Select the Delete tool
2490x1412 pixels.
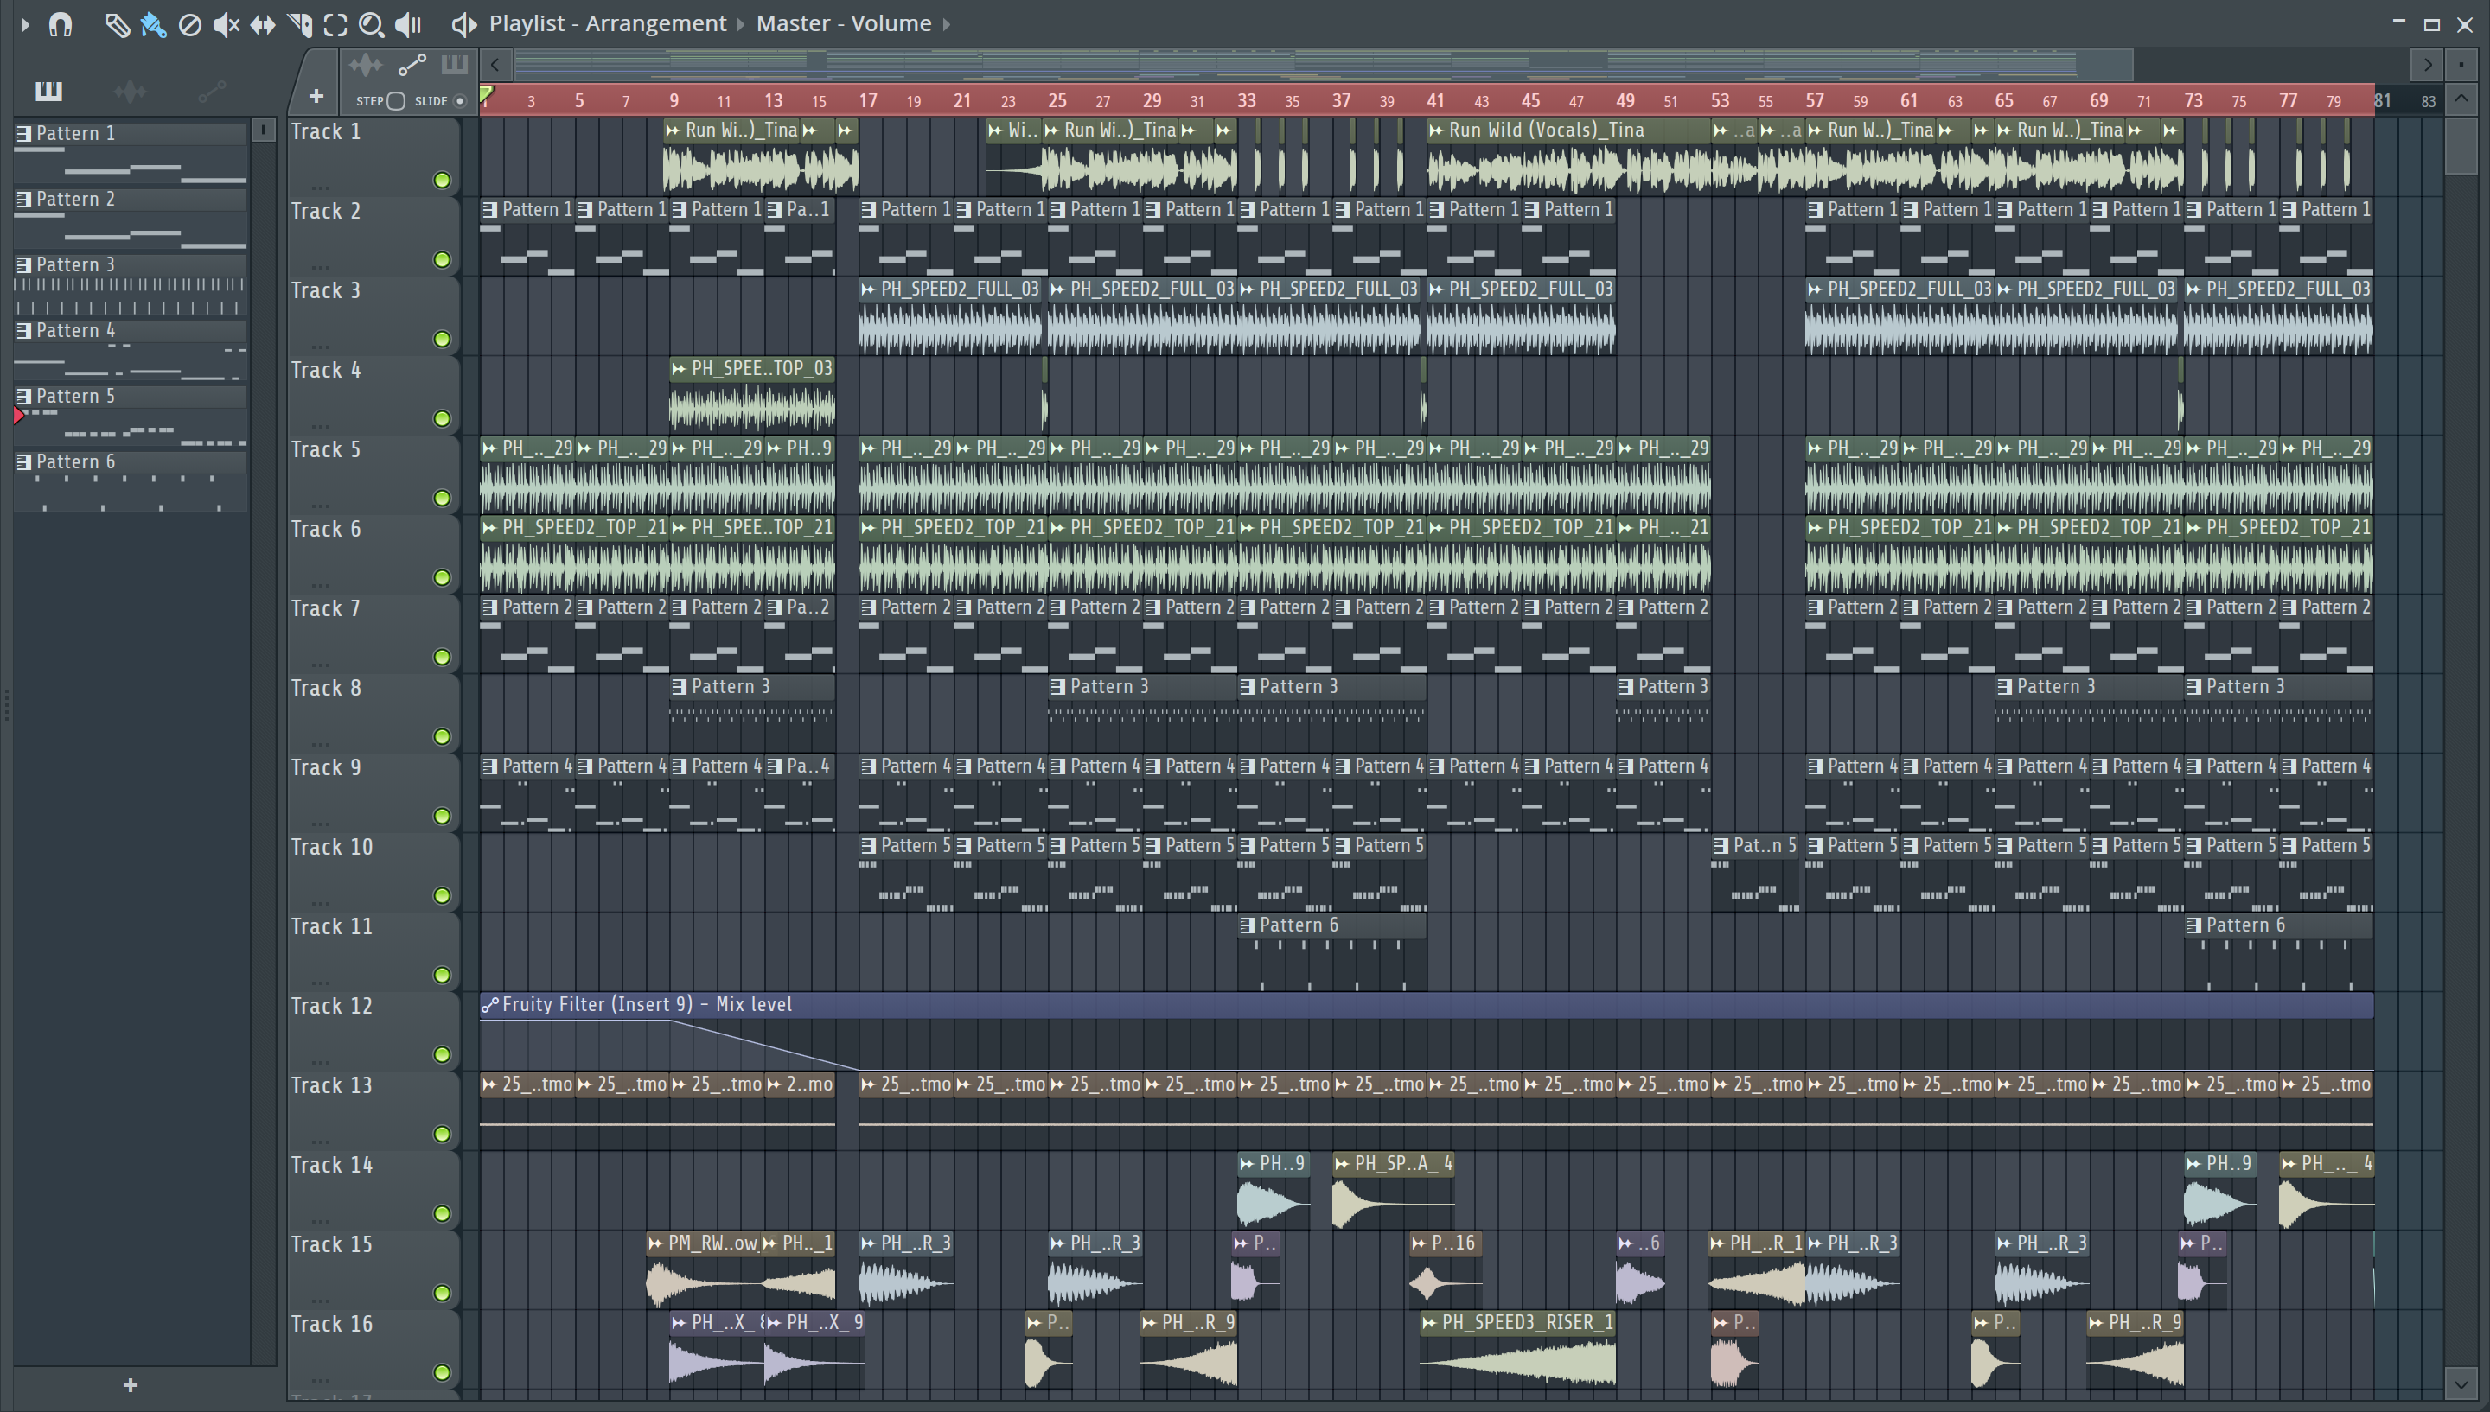tap(190, 24)
